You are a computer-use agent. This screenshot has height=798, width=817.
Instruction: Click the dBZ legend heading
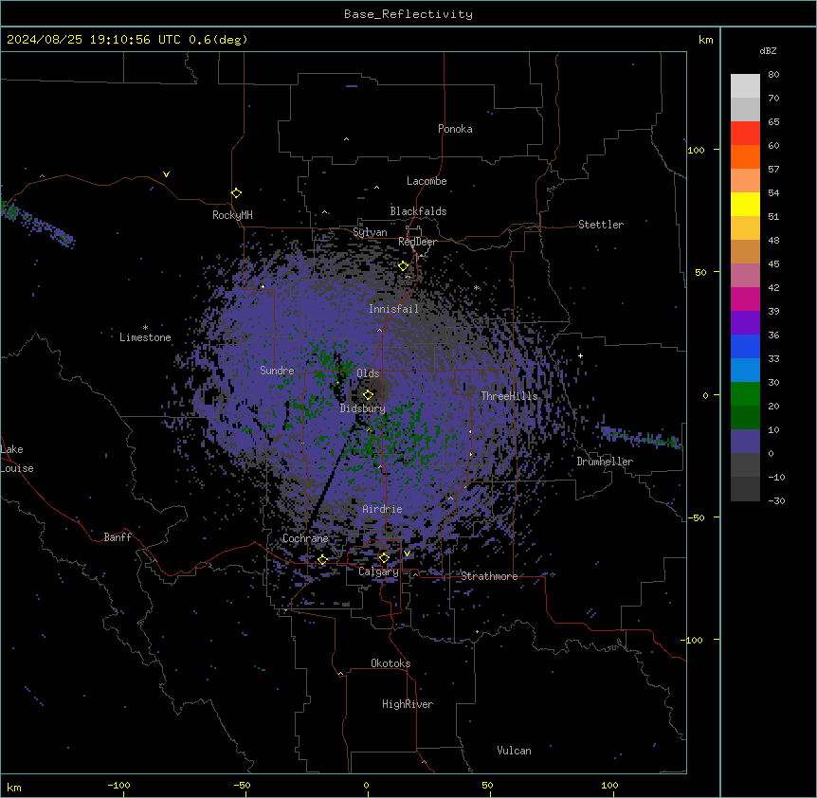point(768,51)
